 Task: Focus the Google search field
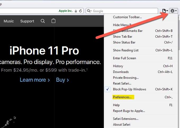[x=122, y=11]
